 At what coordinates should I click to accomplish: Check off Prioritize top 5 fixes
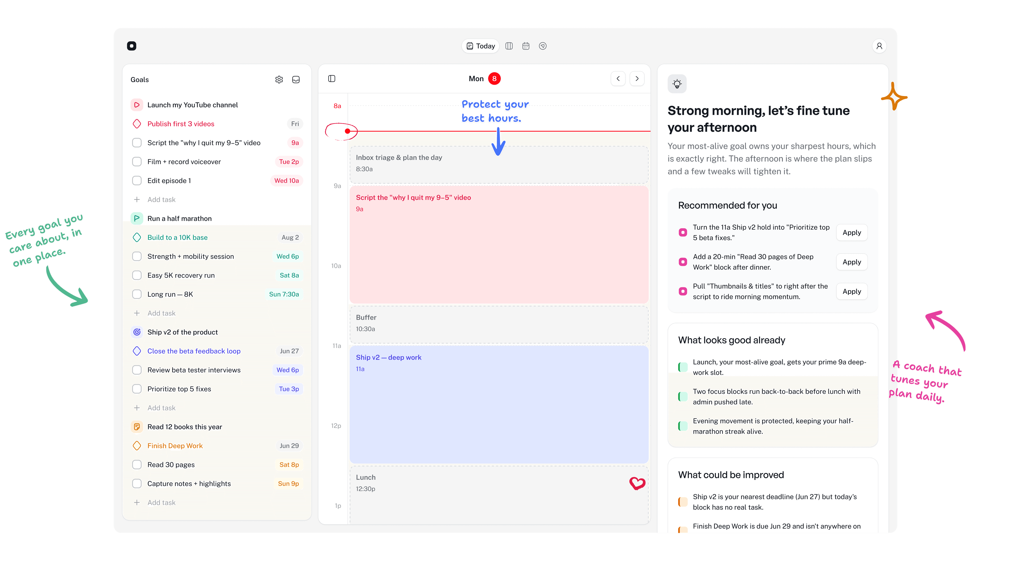click(x=137, y=389)
